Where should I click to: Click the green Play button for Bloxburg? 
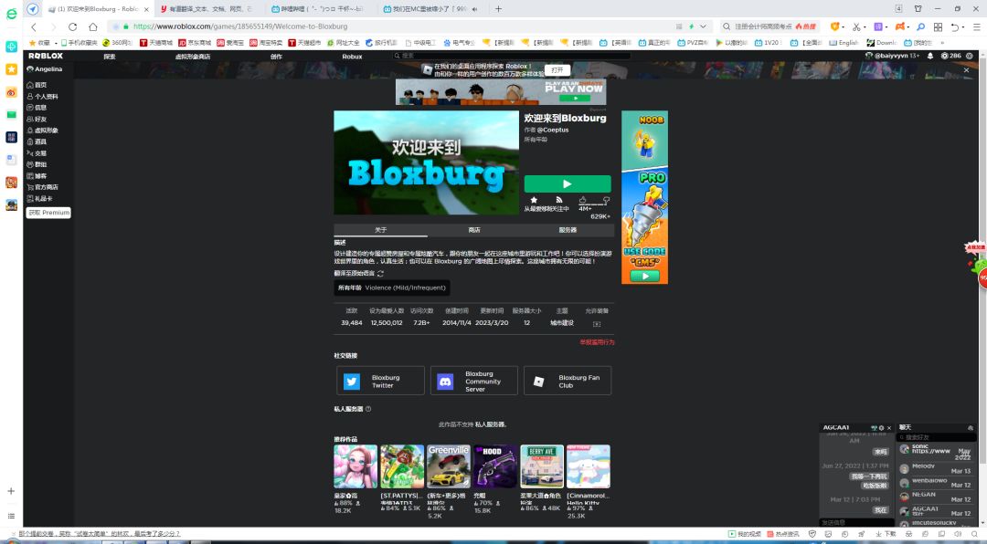[x=568, y=183]
